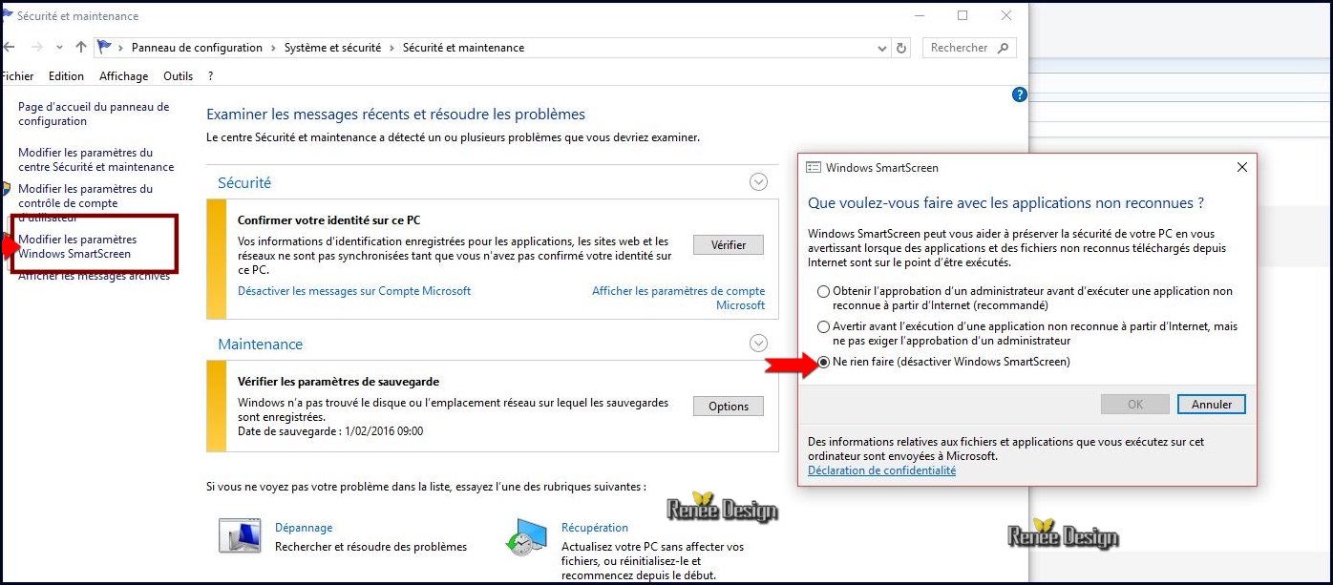Click Système et sécurité breadcrumb
1333x585 pixels.
[x=332, y=48]
